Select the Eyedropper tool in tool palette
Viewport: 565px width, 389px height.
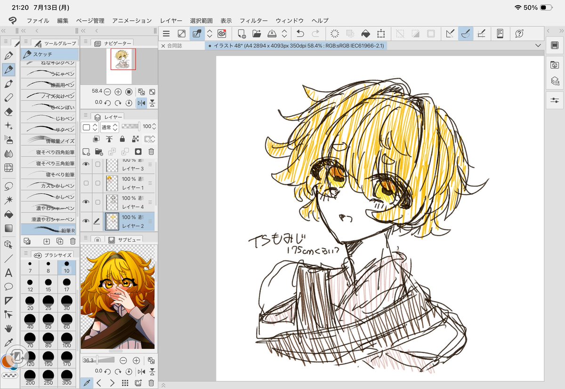click(8, 342)
